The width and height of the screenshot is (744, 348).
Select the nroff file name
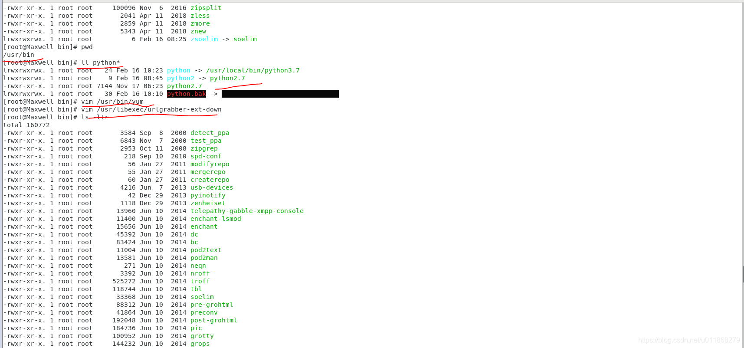point(200,273)
